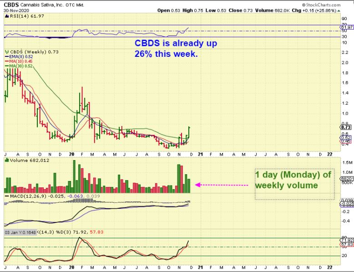
Task: Click the 0.039 MACD histogram value
Action: pyautogui.click(x=93, y=196)
